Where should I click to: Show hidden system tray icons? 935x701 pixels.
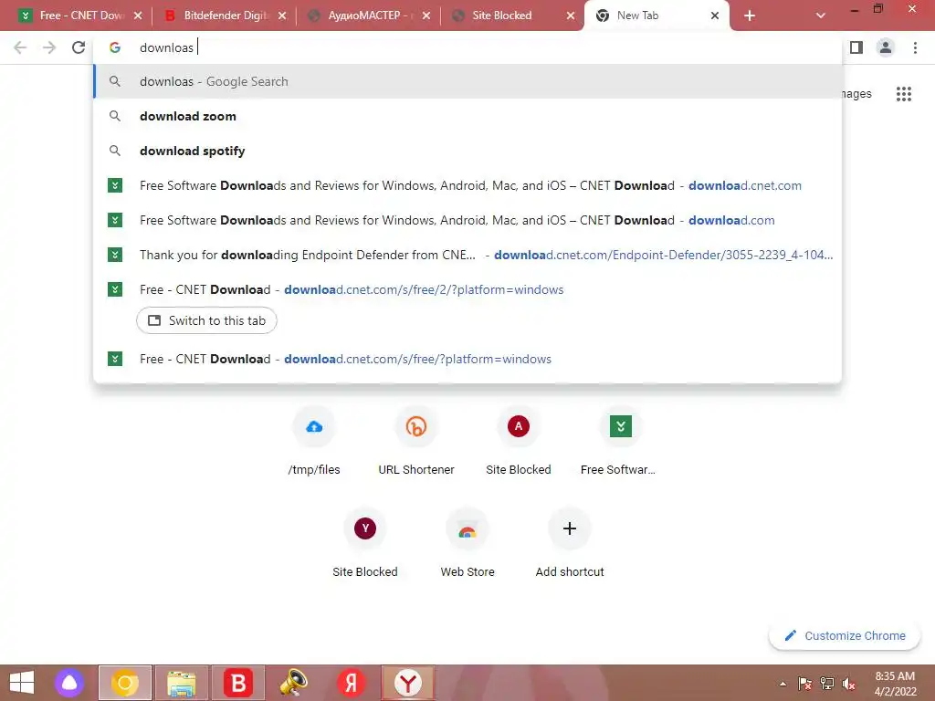click(x=783, y=684)
